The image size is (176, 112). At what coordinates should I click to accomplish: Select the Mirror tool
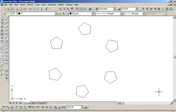coord(2,27)
